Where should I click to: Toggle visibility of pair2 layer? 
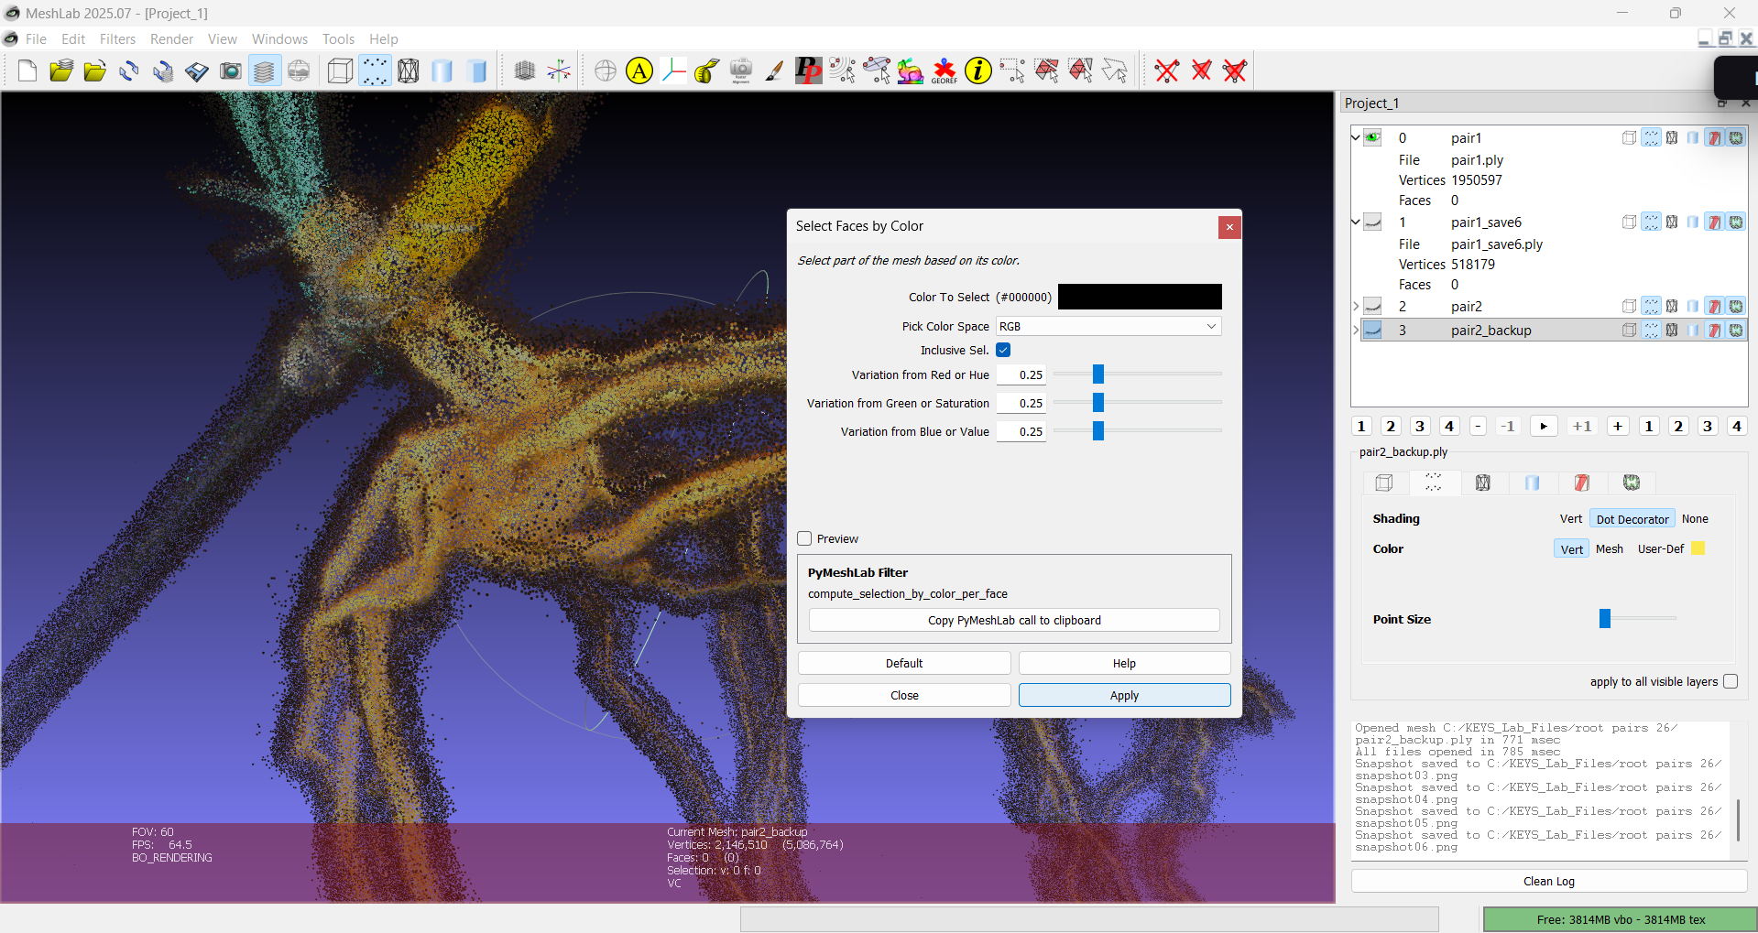pyautogui.click(x=1372, y=307)
